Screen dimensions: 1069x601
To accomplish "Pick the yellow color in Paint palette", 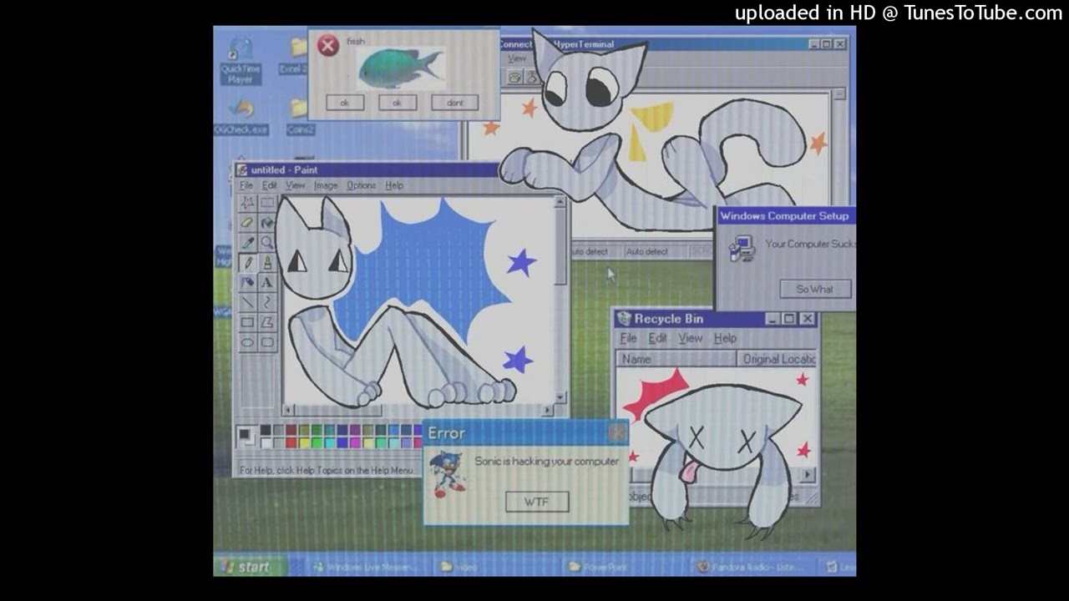I will pos(304,442).
